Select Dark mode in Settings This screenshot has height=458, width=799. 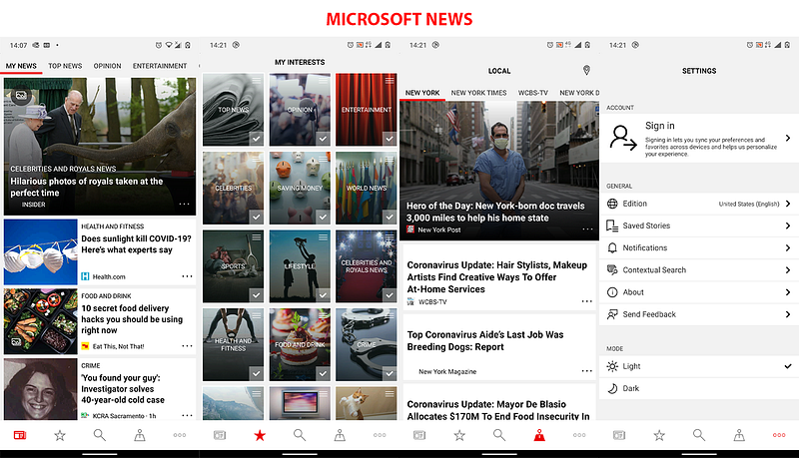(699, 388)
